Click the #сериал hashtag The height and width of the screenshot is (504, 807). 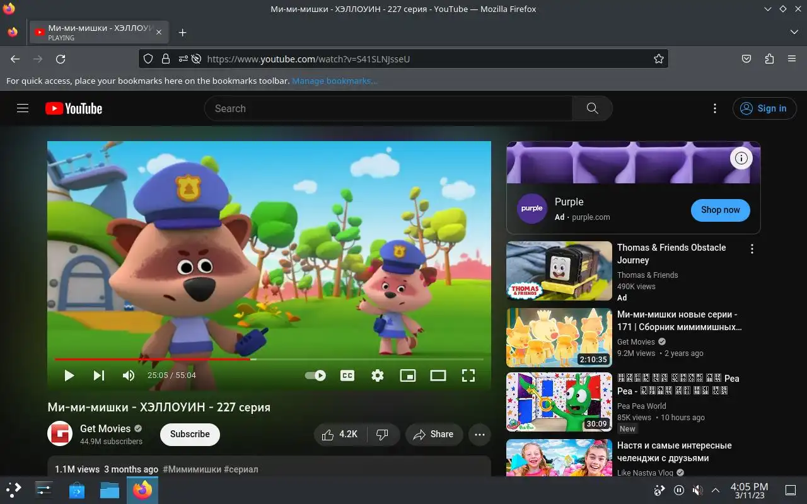pyautogui.click(x=241, y=469)
